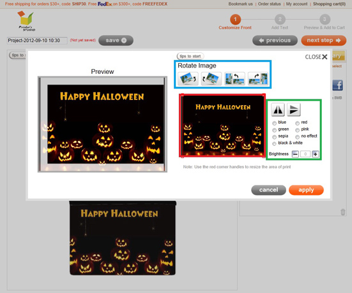Select the sepia effect
Screen dimensions: 352x293
(274, 137)
